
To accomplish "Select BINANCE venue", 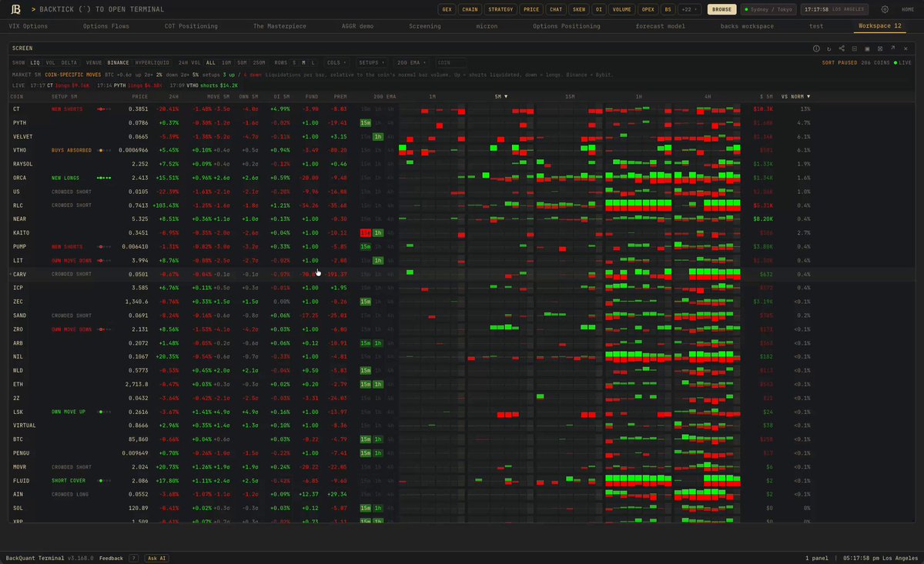I will click(x=118, y=62).
